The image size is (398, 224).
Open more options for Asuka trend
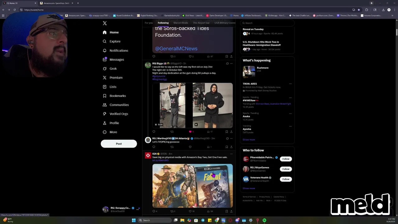pyautogui.click(x=290, y=114)
